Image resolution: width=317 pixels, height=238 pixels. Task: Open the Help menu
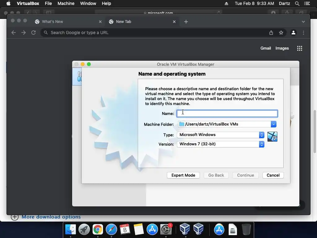[x=106, y=3]
